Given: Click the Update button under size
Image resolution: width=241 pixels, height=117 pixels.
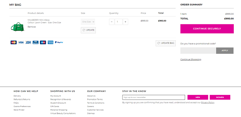Looking at the screenshot, I should click(88, 30).
